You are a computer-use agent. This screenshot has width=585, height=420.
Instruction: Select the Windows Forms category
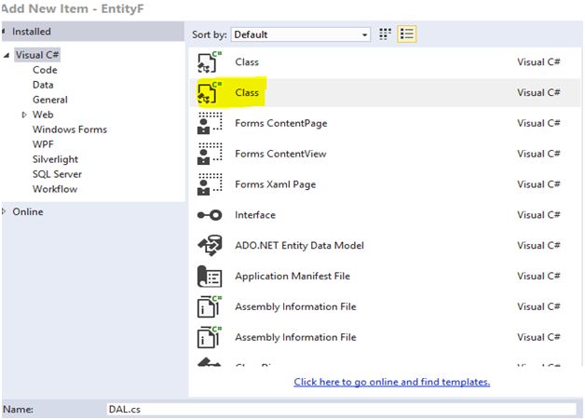tap(69, 129)
